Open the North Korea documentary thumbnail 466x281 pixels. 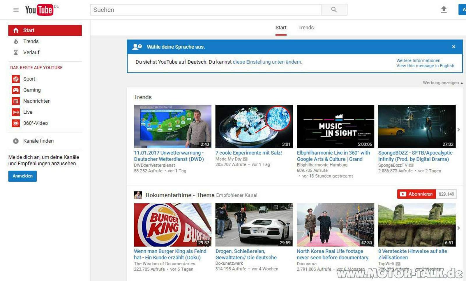[336, 225]
